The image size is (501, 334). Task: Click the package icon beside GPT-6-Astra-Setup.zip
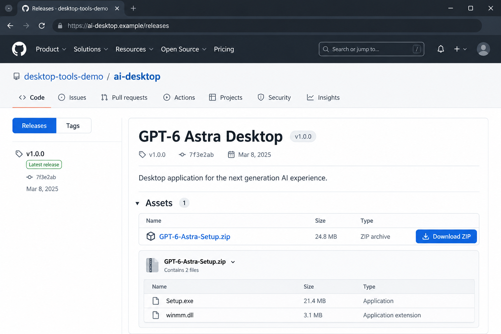pyautogui.click(x=151, y=236)
